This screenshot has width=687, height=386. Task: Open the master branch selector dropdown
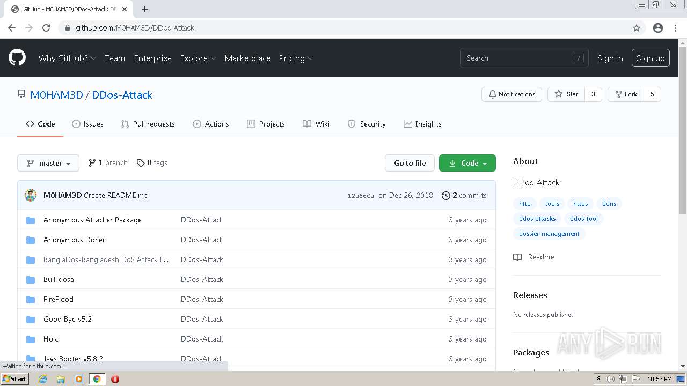(x=48, y=163)
